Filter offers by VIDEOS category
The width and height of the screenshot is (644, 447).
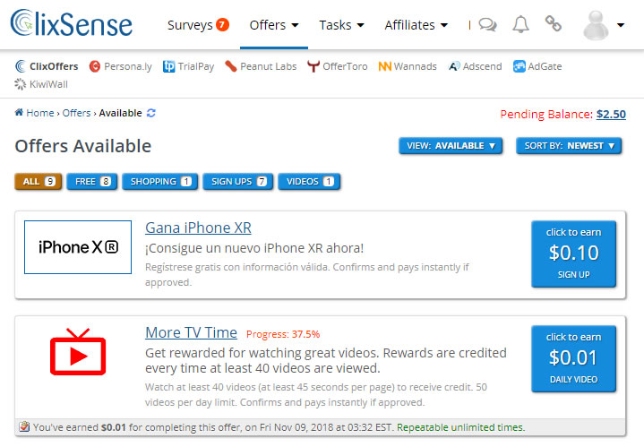point(309,182)
